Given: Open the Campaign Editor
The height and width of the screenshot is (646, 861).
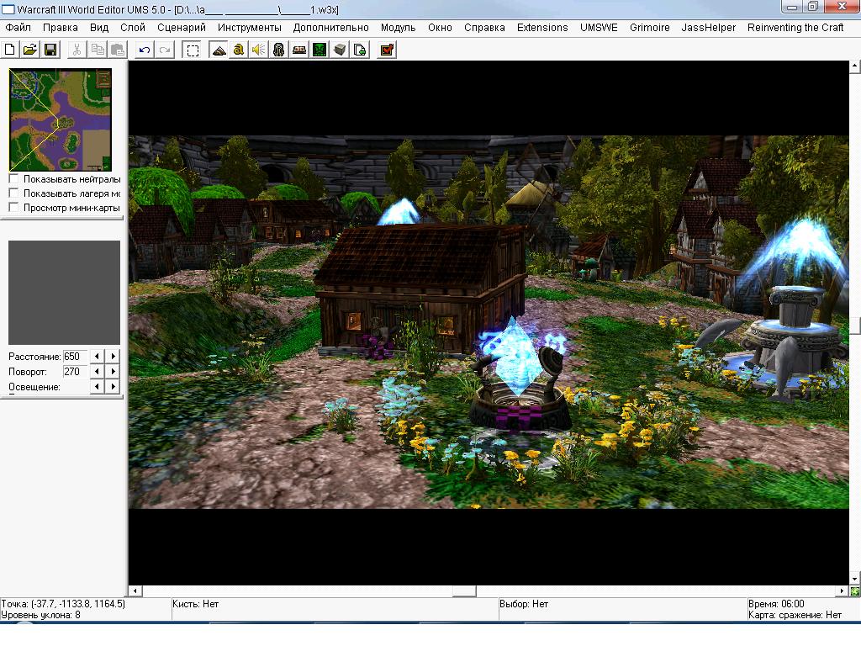Looking at the screenshot, I should click(299, 50).
